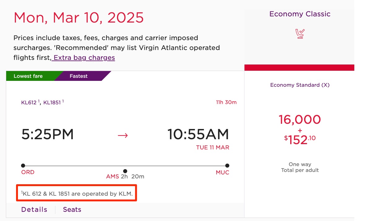The height and width of the screenshot is (221, 367).
Task: Select the Mon, Mar 10, 2025 date heading
Action: 78,18
